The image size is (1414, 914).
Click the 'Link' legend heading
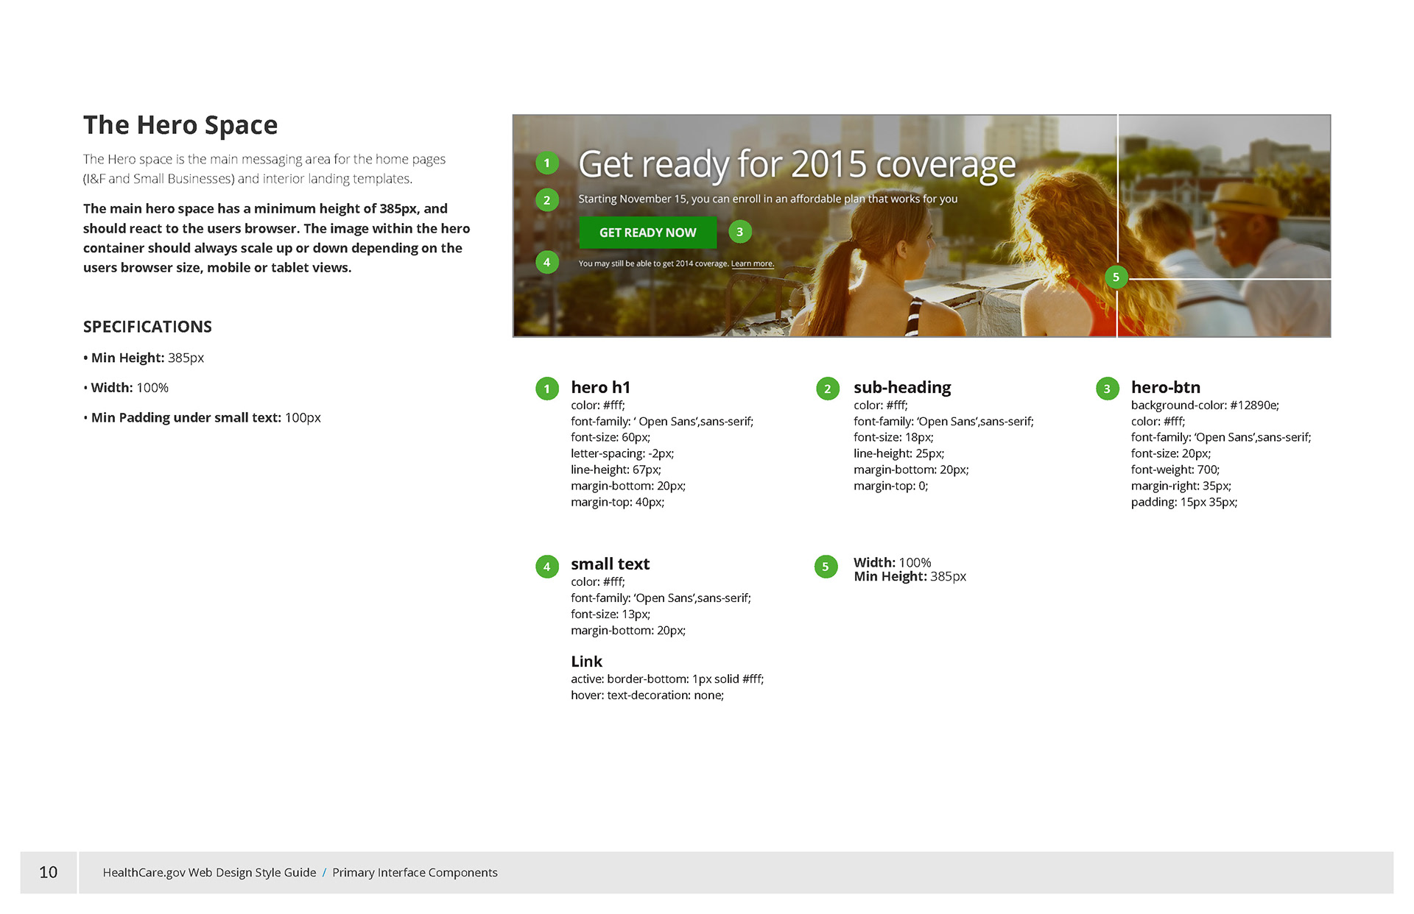pos(586,662)
